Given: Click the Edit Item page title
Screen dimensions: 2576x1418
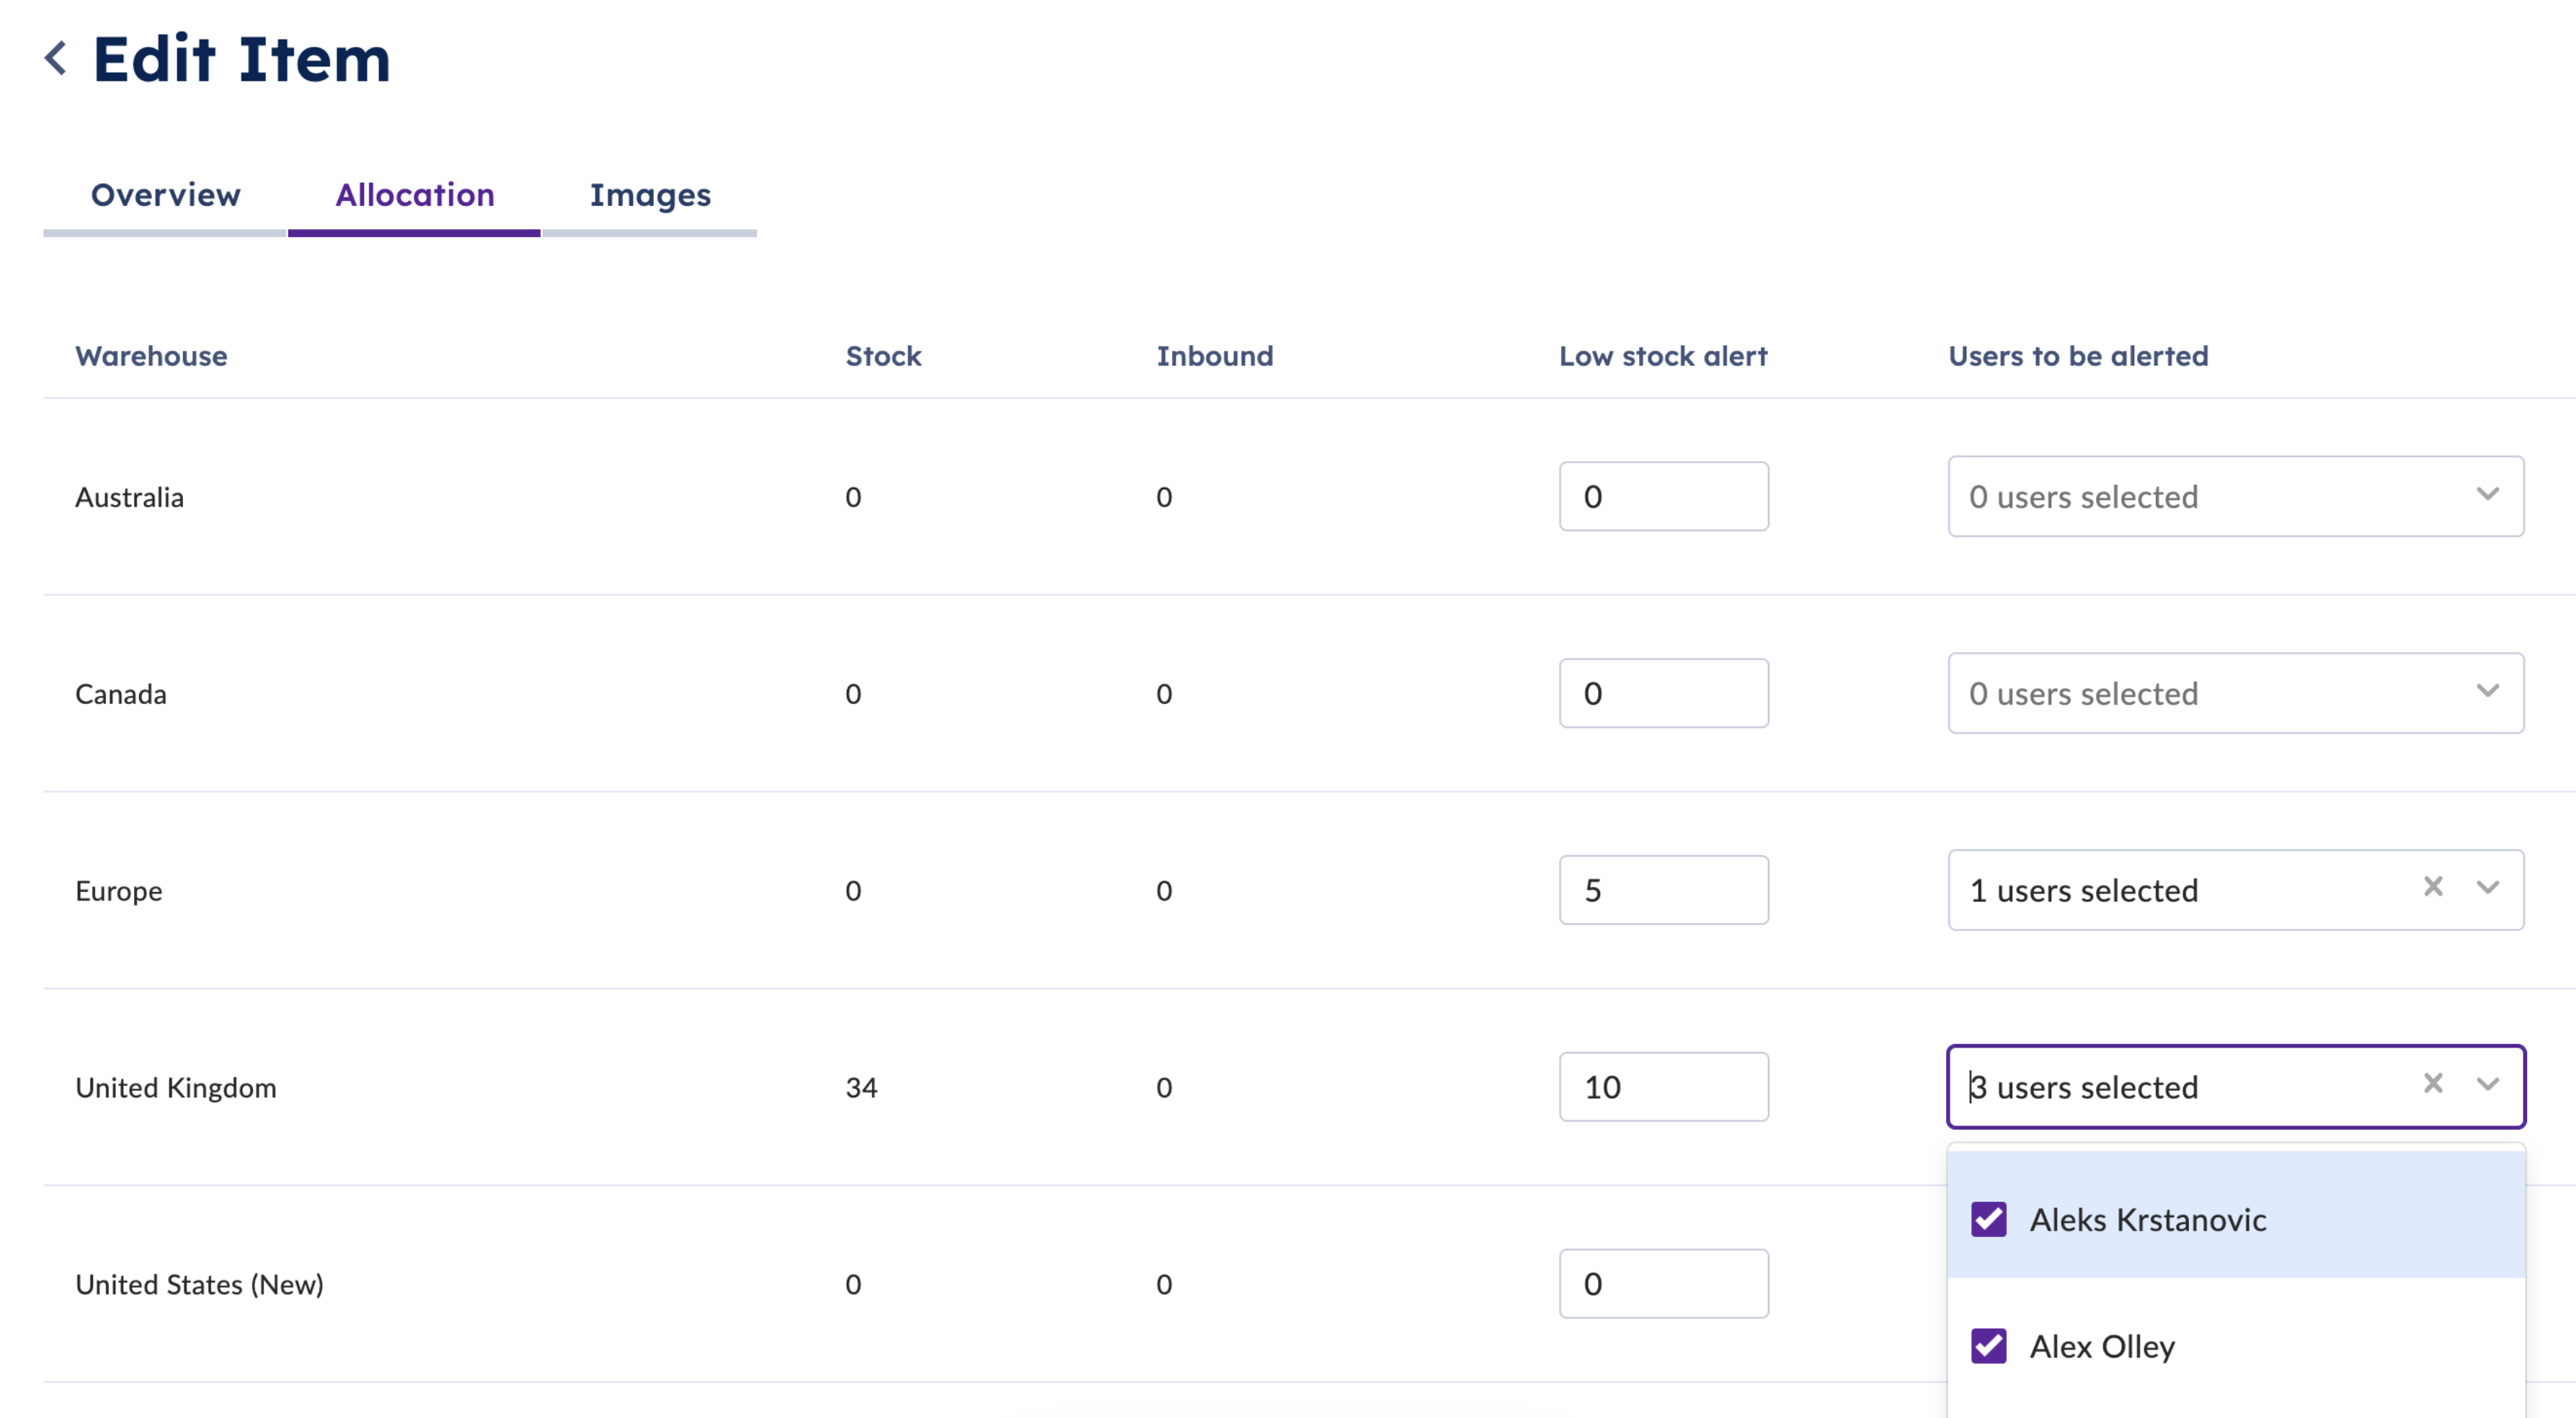Looking at the screenshot, I should (x=242, y=59).
